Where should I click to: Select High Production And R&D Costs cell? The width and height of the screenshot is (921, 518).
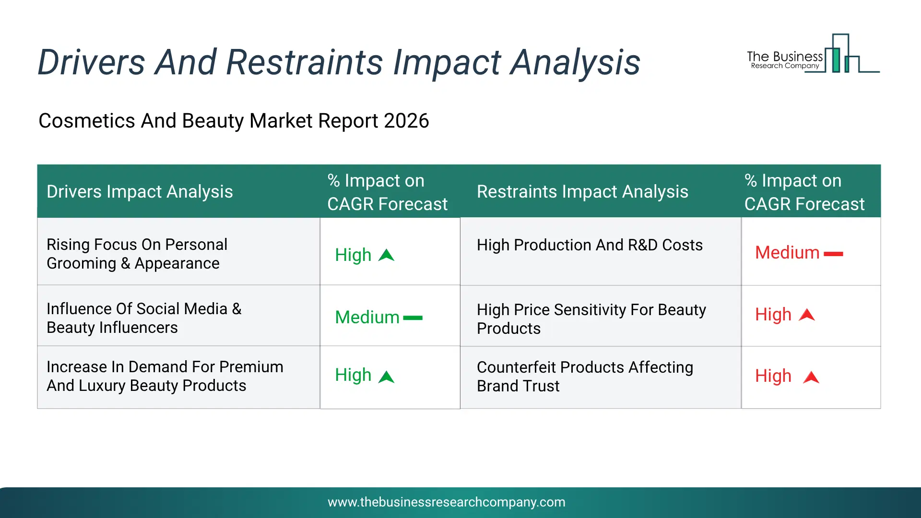601,252
